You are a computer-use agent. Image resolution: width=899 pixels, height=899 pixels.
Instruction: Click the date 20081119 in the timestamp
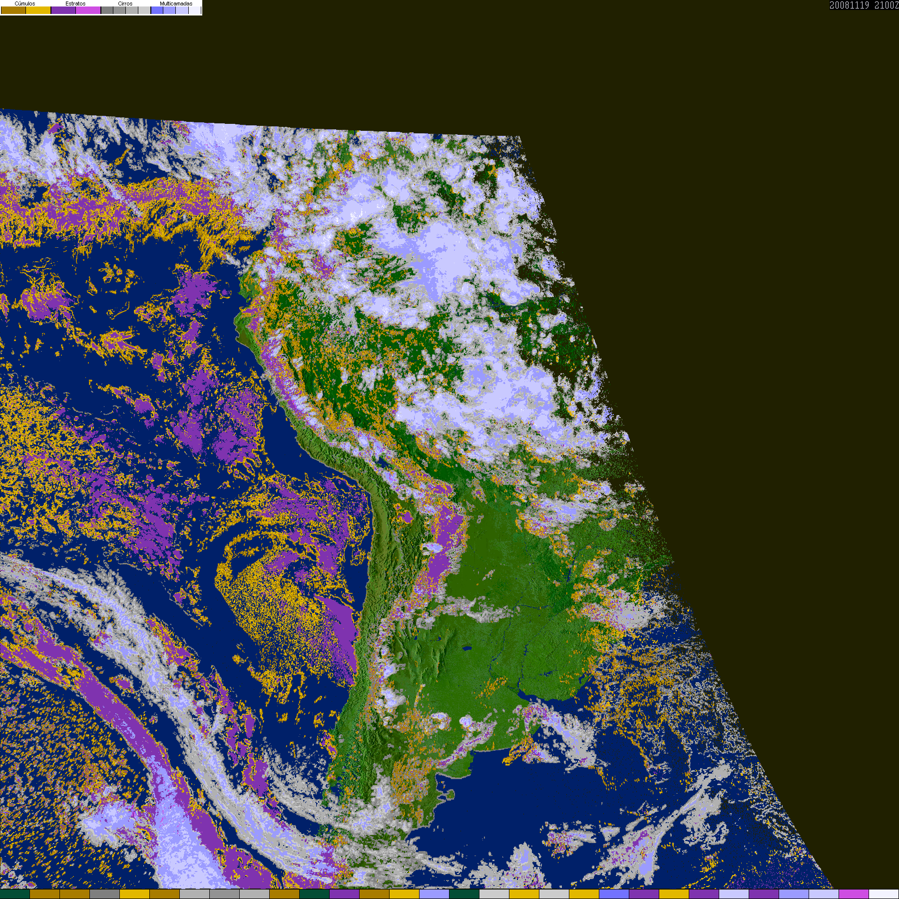pyautogui.click(x=850, y=5)
